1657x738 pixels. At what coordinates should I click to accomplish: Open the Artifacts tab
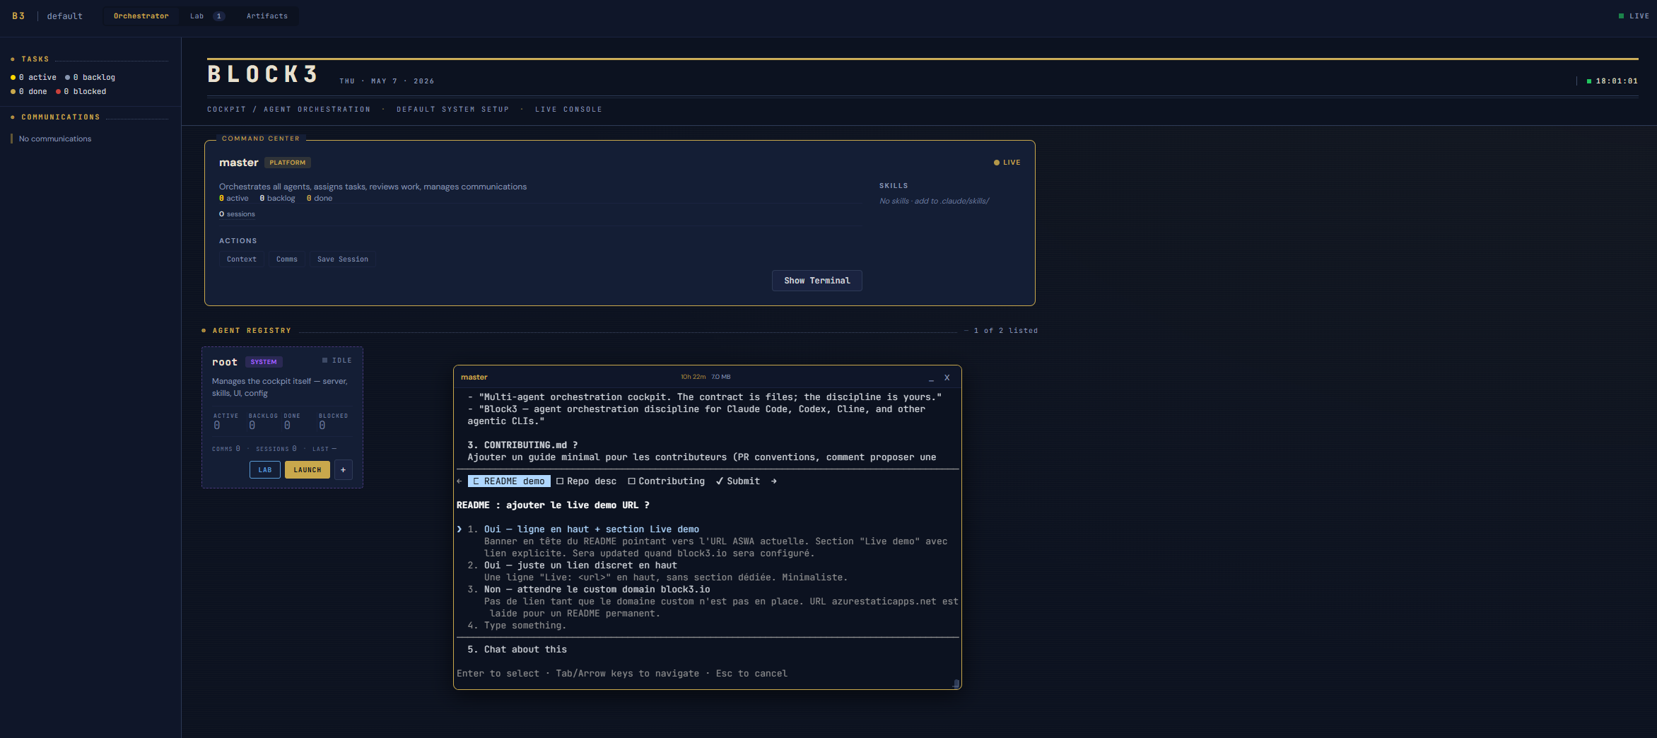pyautogui.click(x=267, y=16)
